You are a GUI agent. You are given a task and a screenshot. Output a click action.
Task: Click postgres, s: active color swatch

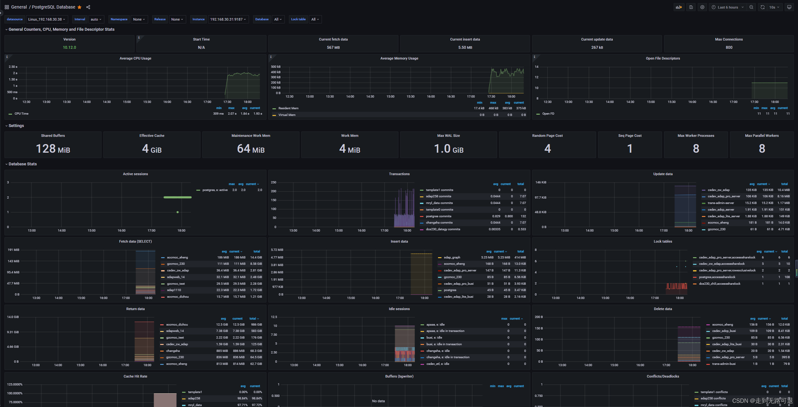click(x=198, y=190)
